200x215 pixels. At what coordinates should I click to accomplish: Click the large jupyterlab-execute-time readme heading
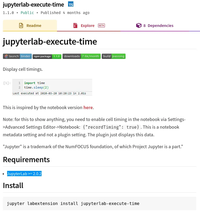point(50,41)
